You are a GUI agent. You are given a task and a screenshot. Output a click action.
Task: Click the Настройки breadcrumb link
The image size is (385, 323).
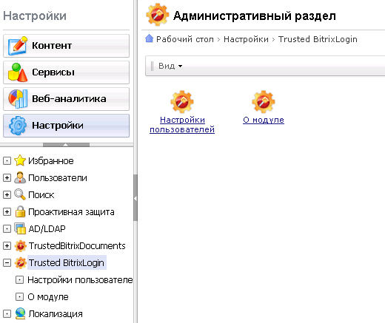pyautogui.click(x=246, y=39)
